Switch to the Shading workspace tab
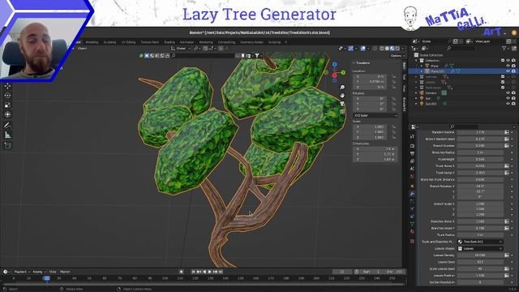The width and height of the screenshot is (519, 292). [169, 42]
